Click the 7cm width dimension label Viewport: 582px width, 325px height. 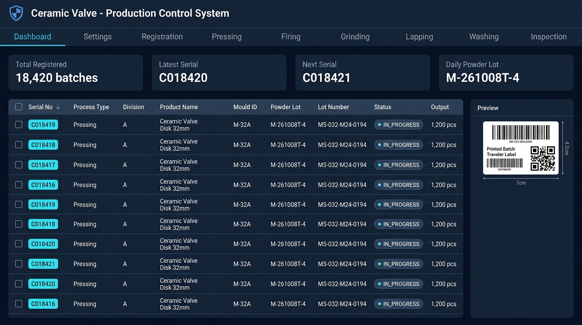pyautogui.click(x=521, y=183)
